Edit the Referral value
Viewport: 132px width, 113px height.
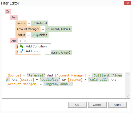tap(40, 23)
